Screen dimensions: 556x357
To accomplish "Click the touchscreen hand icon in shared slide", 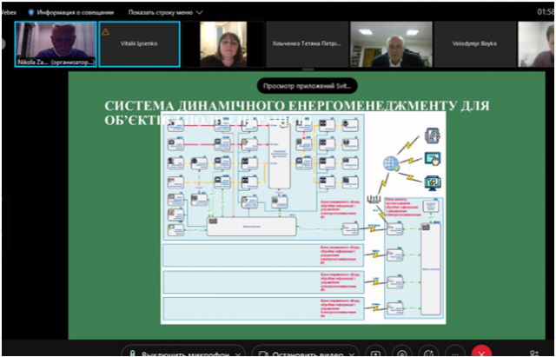I will (x=433, y=159).
